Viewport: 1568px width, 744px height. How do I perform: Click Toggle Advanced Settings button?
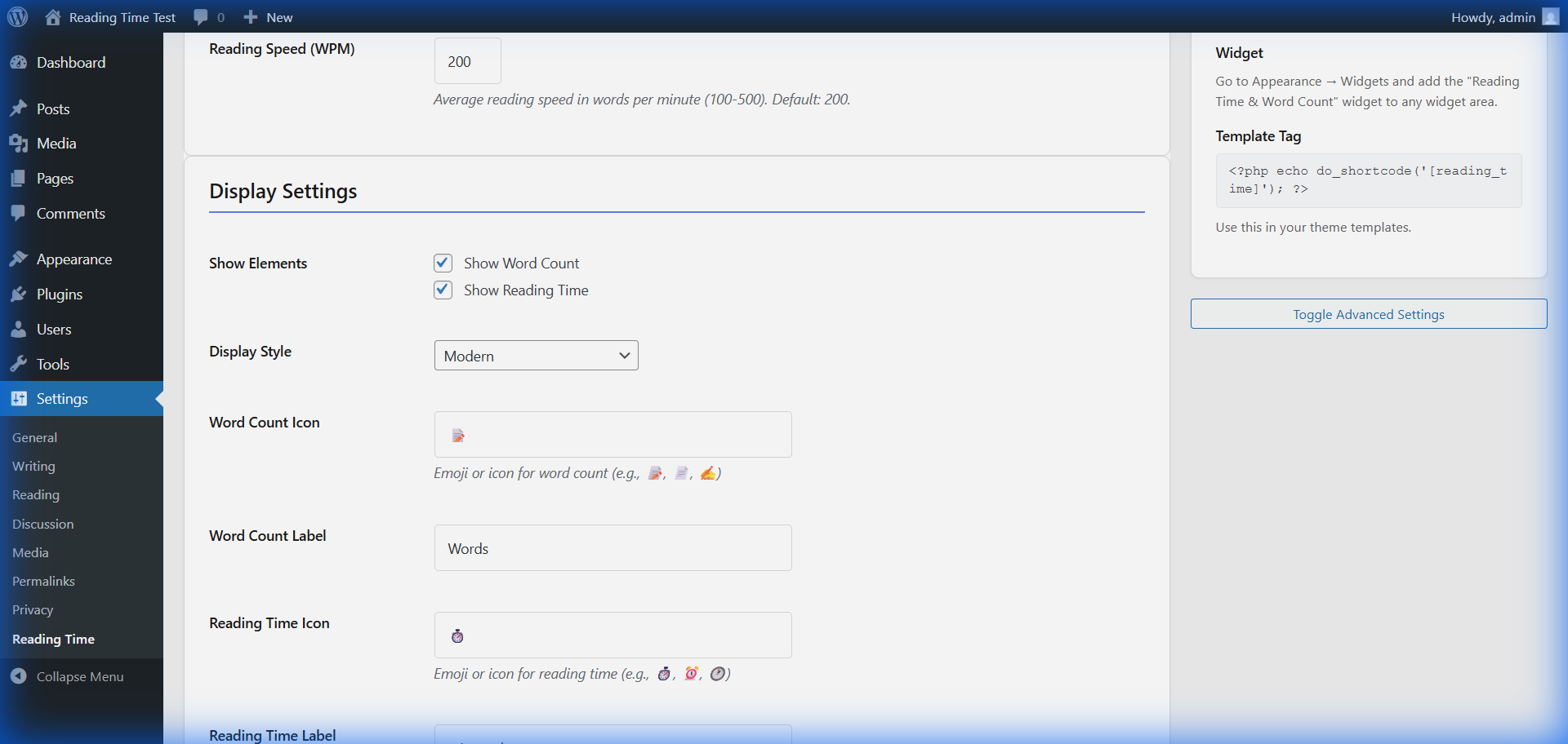(1369, 314)
